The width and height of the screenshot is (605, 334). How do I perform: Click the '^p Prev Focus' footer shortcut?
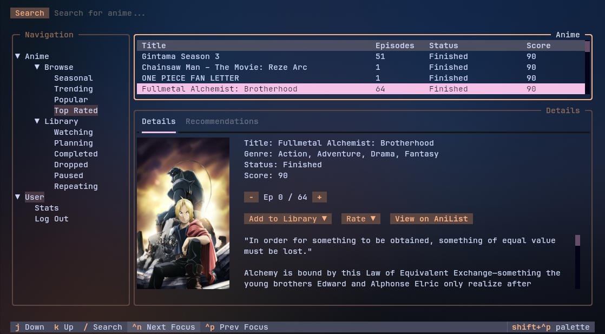[x=236, y=327]
